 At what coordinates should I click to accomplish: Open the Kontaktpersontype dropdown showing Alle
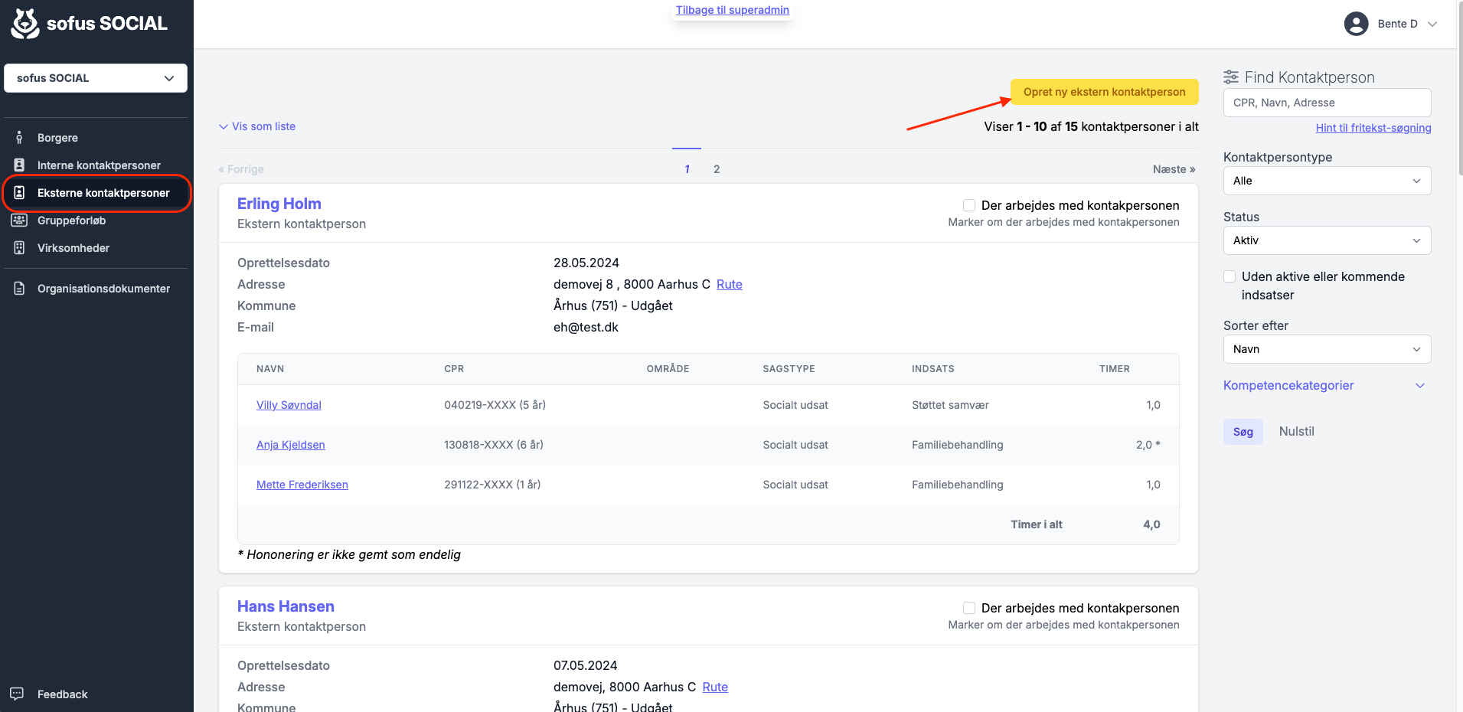click(x=1327, y=181)
